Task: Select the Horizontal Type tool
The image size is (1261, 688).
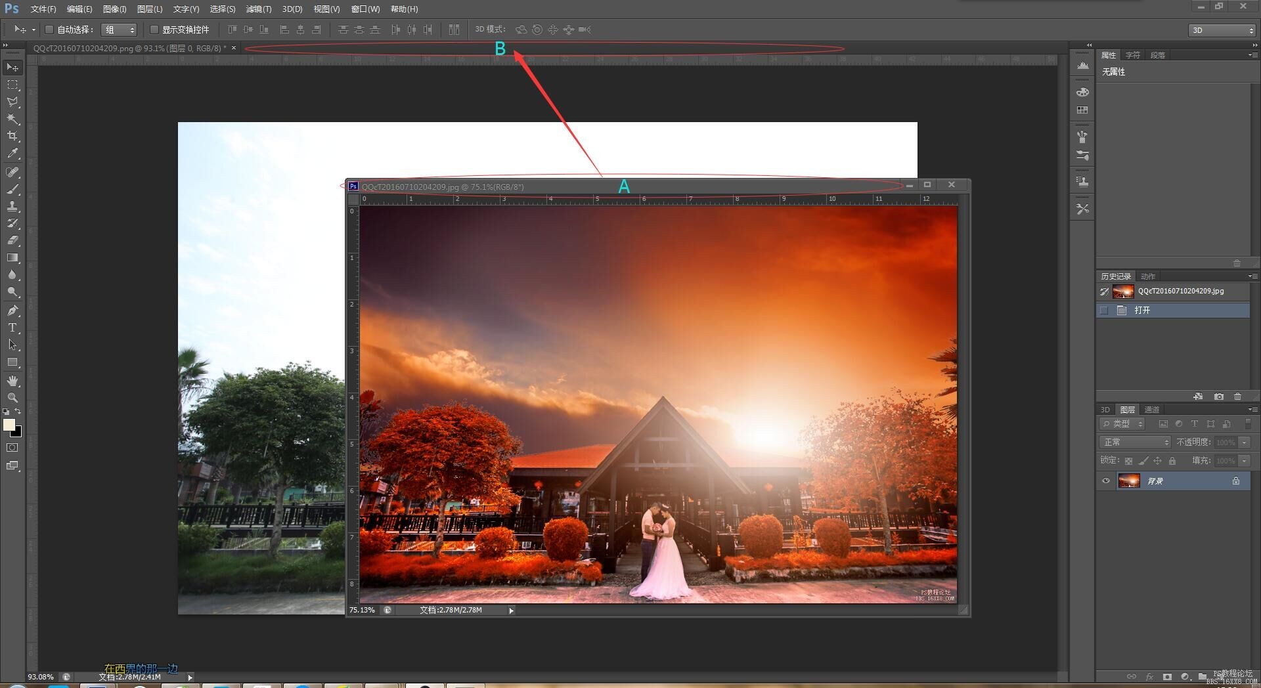Action: 12,327
